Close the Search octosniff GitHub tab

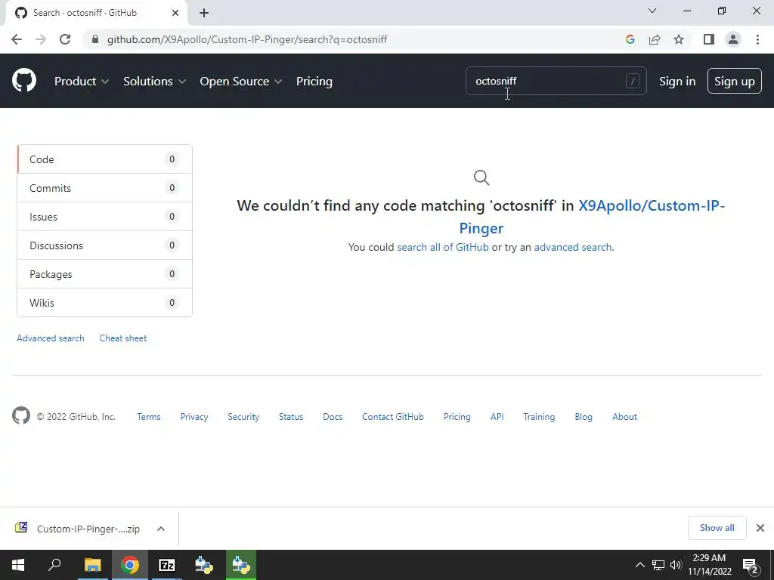pyautogui.click(x=175, y=13)
